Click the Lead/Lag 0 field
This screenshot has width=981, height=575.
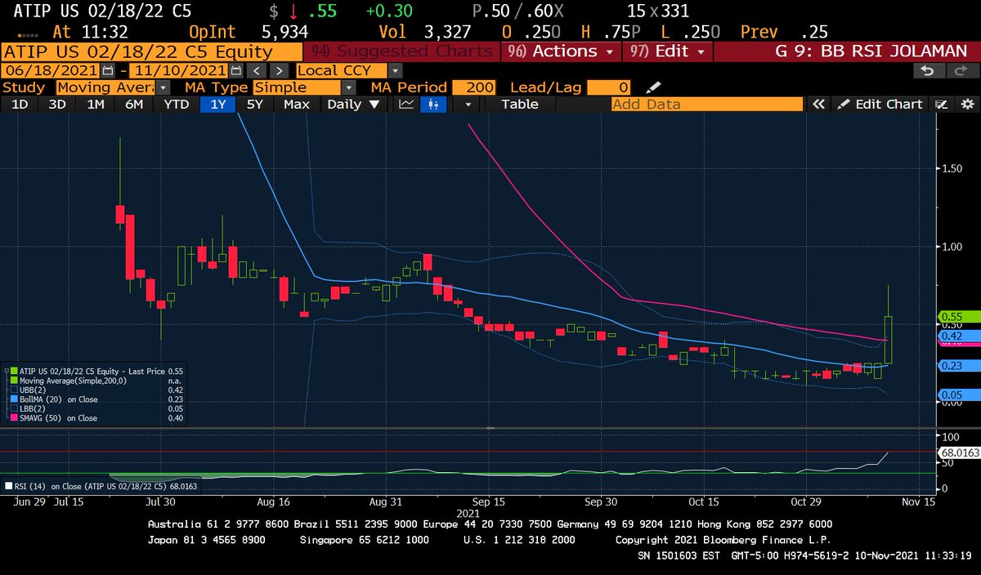tap(609, 87)
